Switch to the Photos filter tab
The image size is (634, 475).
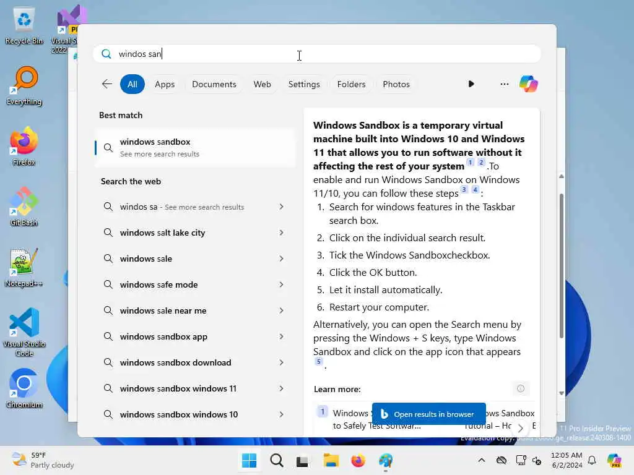(x=396, y=84)
